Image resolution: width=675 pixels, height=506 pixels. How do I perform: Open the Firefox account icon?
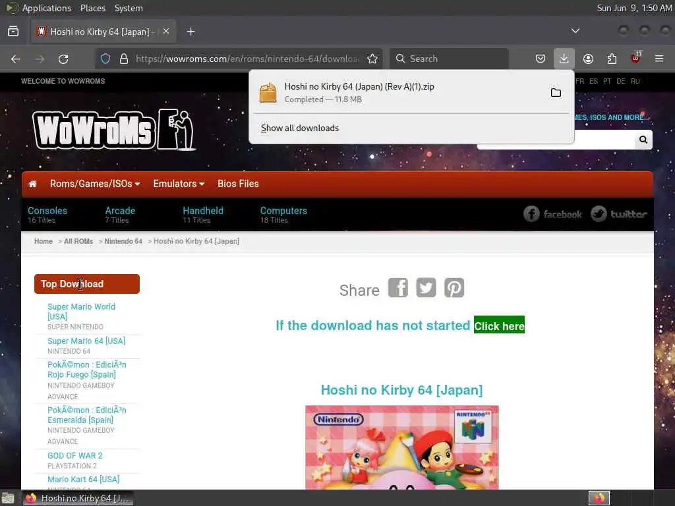[588, 59]
